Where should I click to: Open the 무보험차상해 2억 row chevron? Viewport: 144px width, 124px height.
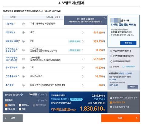click(x=83, y=68)
